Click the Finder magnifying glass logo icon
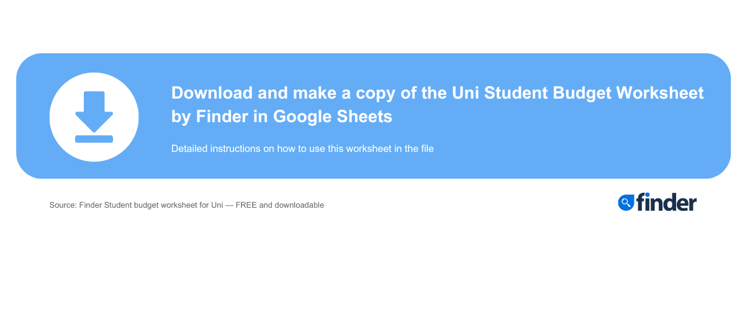The width and height of the screenshot is (745, 310). click(625, 202)
